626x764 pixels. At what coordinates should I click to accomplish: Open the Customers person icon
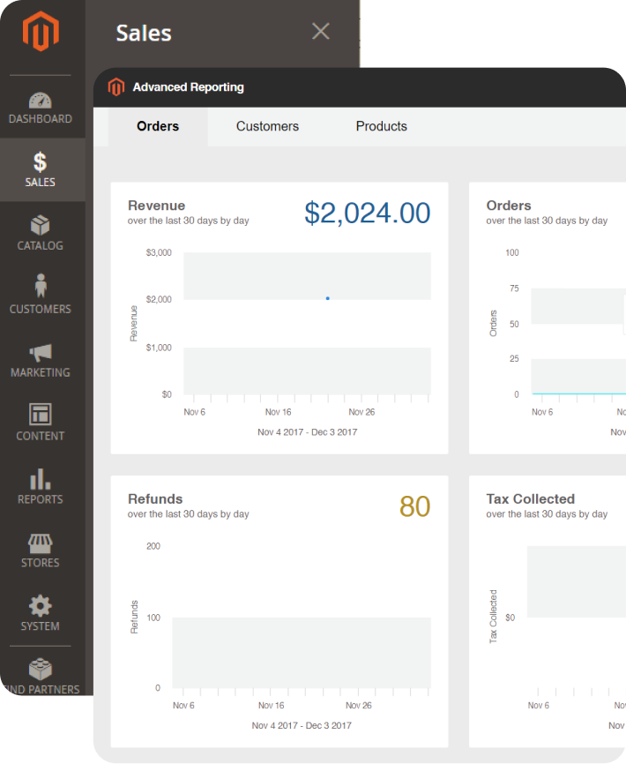point(41,287)
